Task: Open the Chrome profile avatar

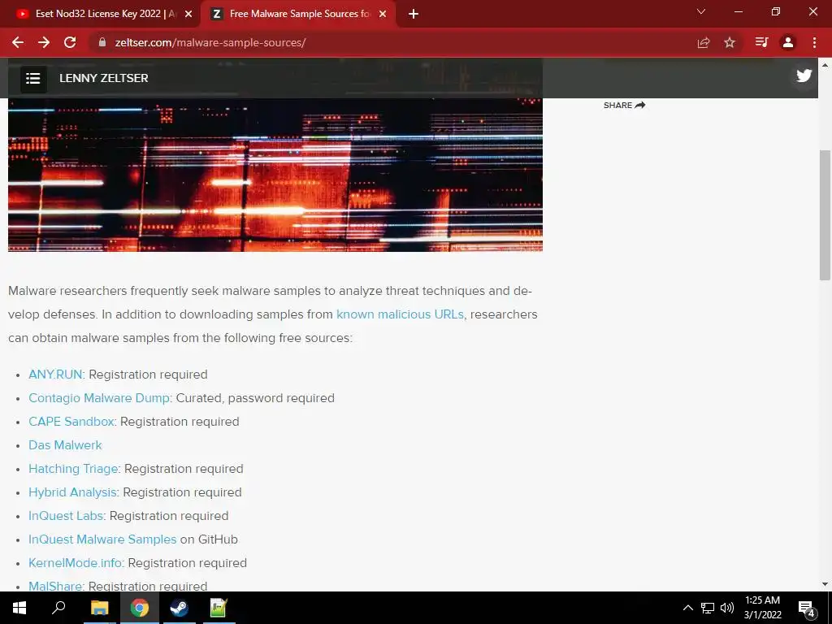Action: tap(788, 42)
